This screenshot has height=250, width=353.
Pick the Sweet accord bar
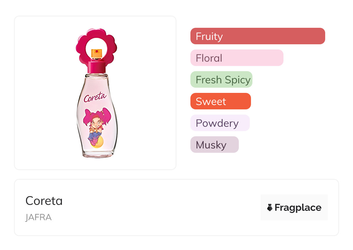point(220,101)
